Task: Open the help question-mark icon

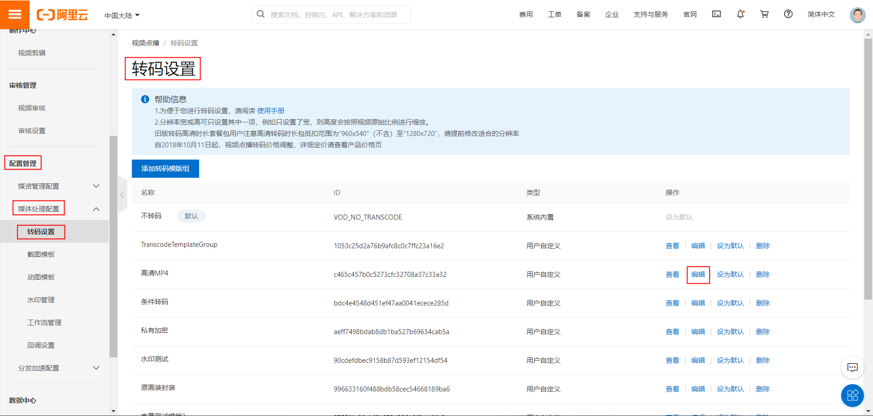Action: [788, 14]
